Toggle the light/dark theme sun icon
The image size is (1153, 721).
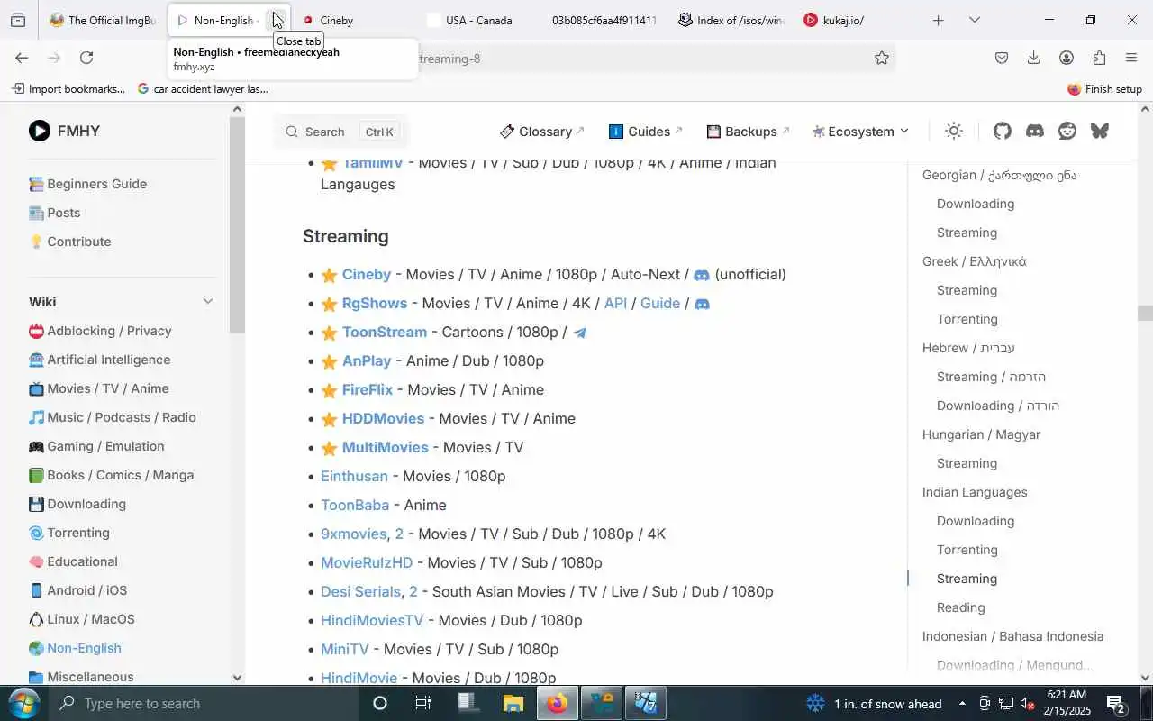point(954,131)
